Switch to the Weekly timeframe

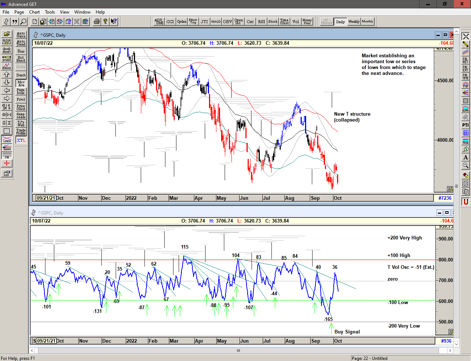click(354, 22)
